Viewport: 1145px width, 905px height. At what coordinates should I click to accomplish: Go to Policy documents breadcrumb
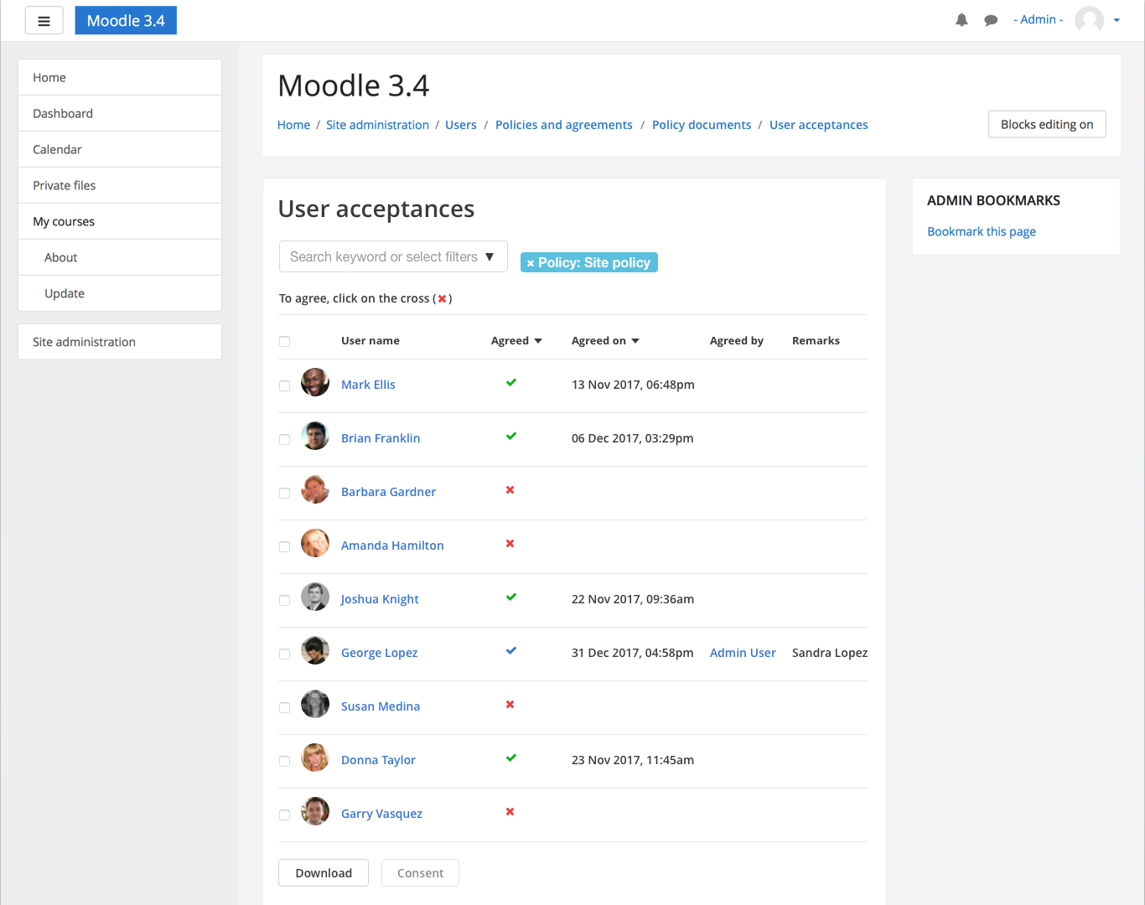[702, 125]
